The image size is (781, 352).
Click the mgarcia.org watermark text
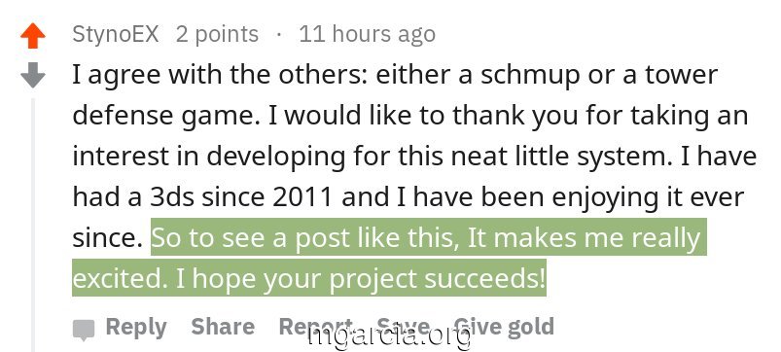389,337
